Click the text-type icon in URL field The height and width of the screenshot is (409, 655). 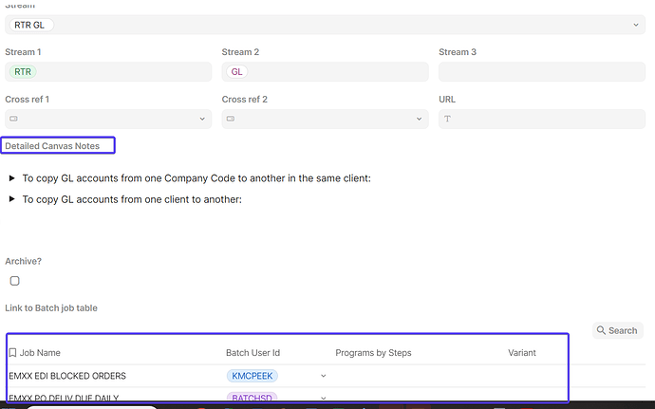(x=447, y=119)
